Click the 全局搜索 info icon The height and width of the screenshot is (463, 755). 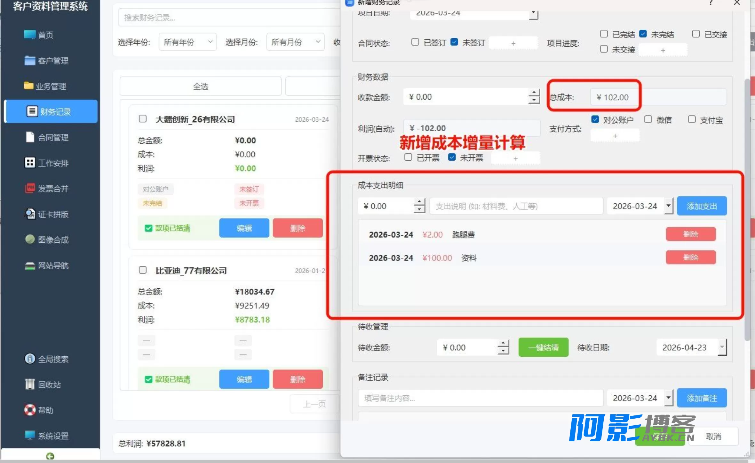(x=30, y=359)
